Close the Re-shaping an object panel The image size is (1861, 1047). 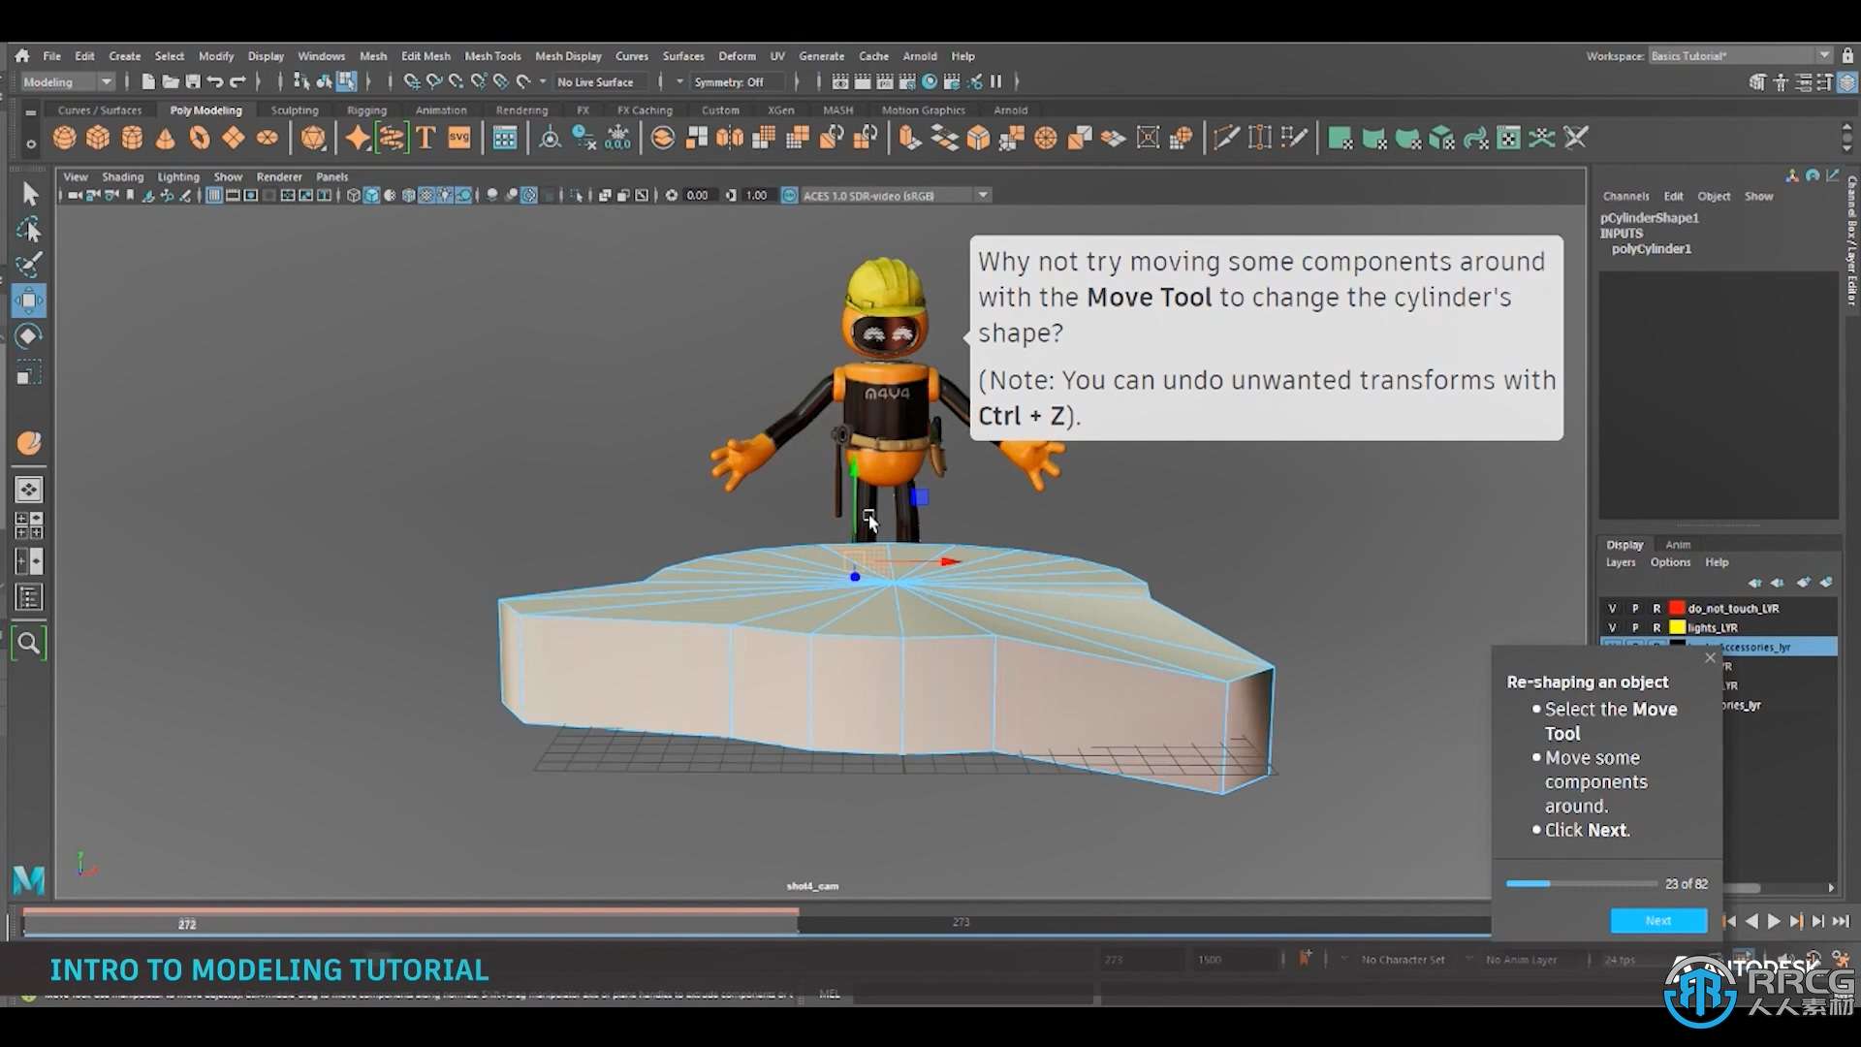click(x=1711, y=658)
